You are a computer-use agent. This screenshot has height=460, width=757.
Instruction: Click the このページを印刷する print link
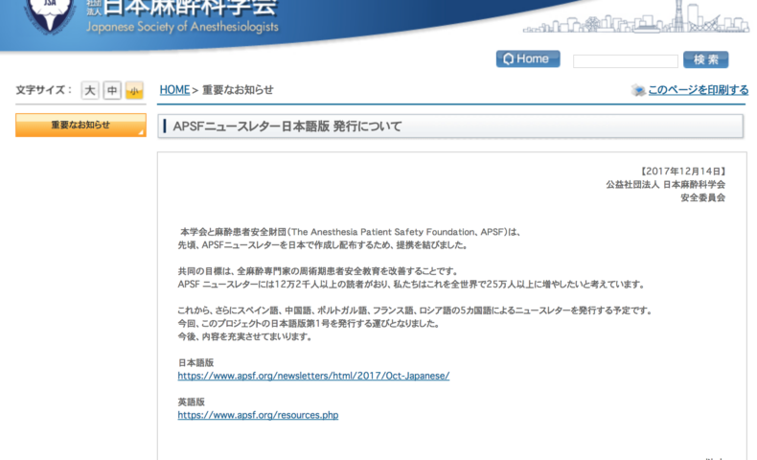click(x=699, y=90)
